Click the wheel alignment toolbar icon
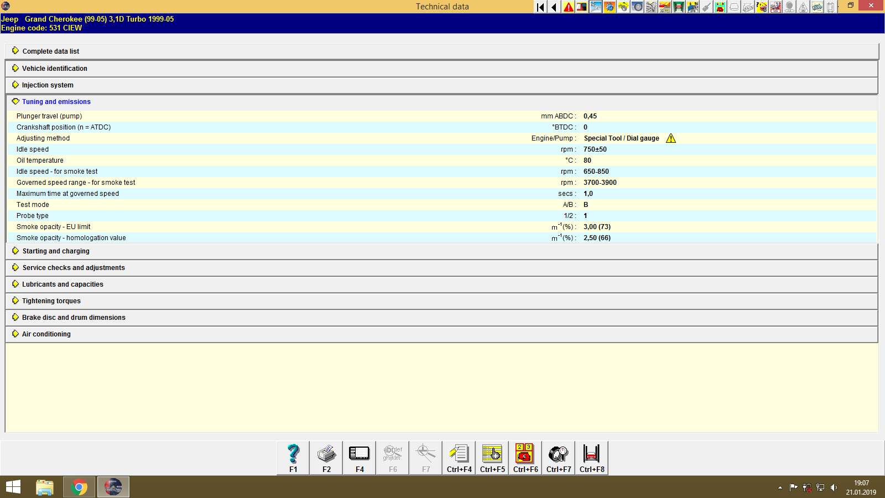The height and width of the screenshot is (498, 885). [x=637, y=7]
